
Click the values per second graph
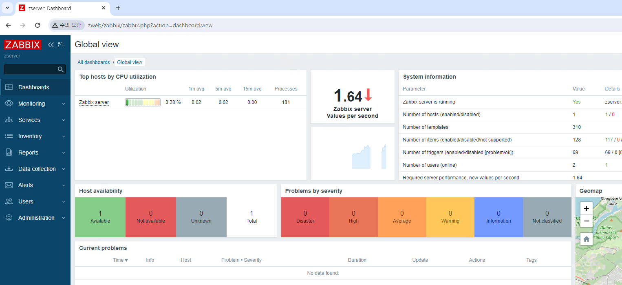click(x=353, y=154)
